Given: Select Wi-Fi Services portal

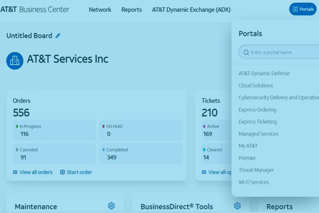Looking at the screenshot, I should pyautogui.click(x=254, y=182).
